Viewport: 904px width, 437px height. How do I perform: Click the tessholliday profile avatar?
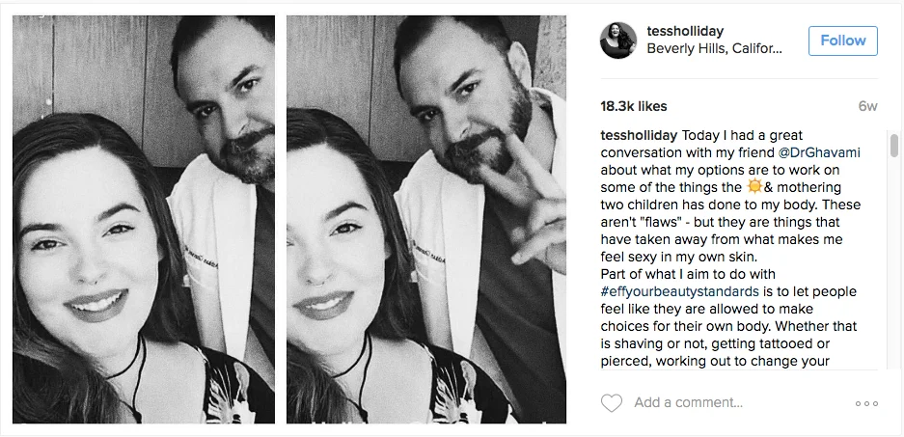[x=617, y=40]
